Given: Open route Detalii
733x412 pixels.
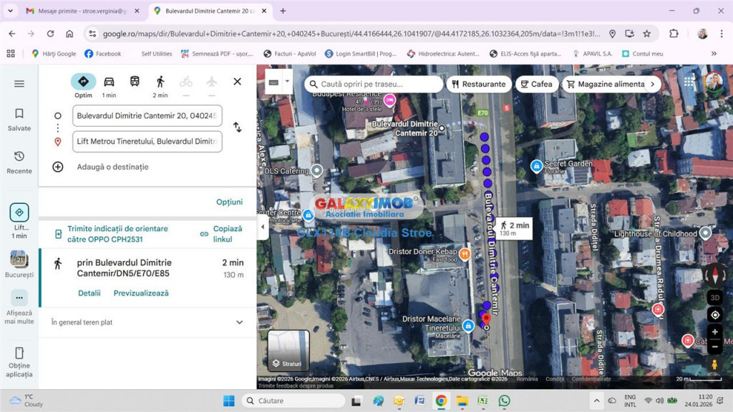Looking at the screenshot, I should click(x=89, y=293).
